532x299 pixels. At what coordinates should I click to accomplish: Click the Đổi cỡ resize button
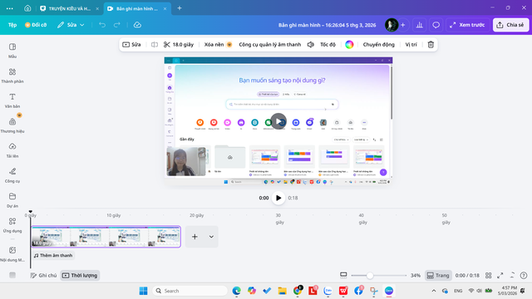tap(36, 25)
